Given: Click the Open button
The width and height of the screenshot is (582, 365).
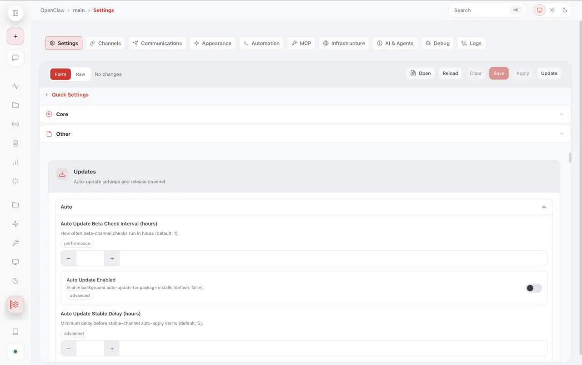Looking at the screenshot, I should pyautogui.click(x=421, y=73).
